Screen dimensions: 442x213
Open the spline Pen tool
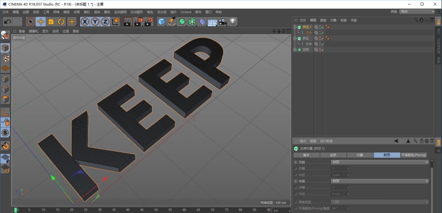click(x=172, y=21)
